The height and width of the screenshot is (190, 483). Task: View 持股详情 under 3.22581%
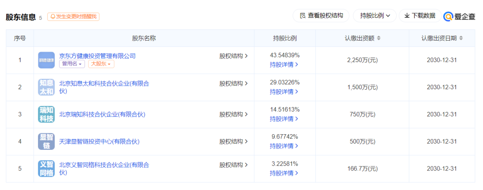pyautogui.click(x=284, y=173)
